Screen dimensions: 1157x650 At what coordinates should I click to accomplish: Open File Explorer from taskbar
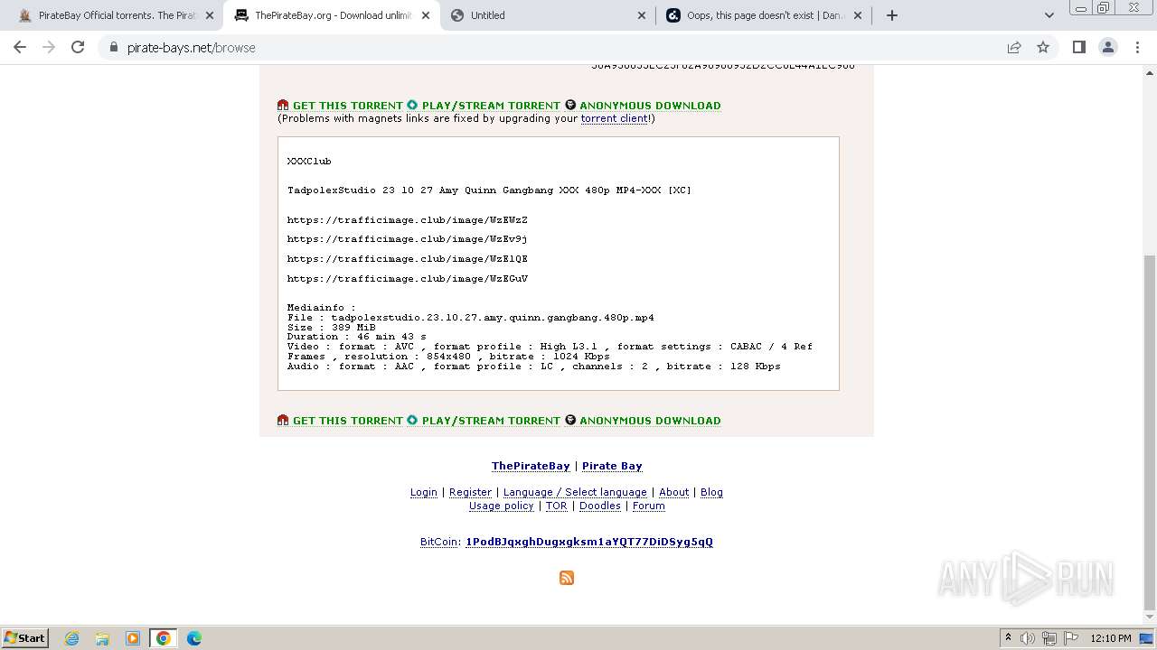(x=102, y=638)
